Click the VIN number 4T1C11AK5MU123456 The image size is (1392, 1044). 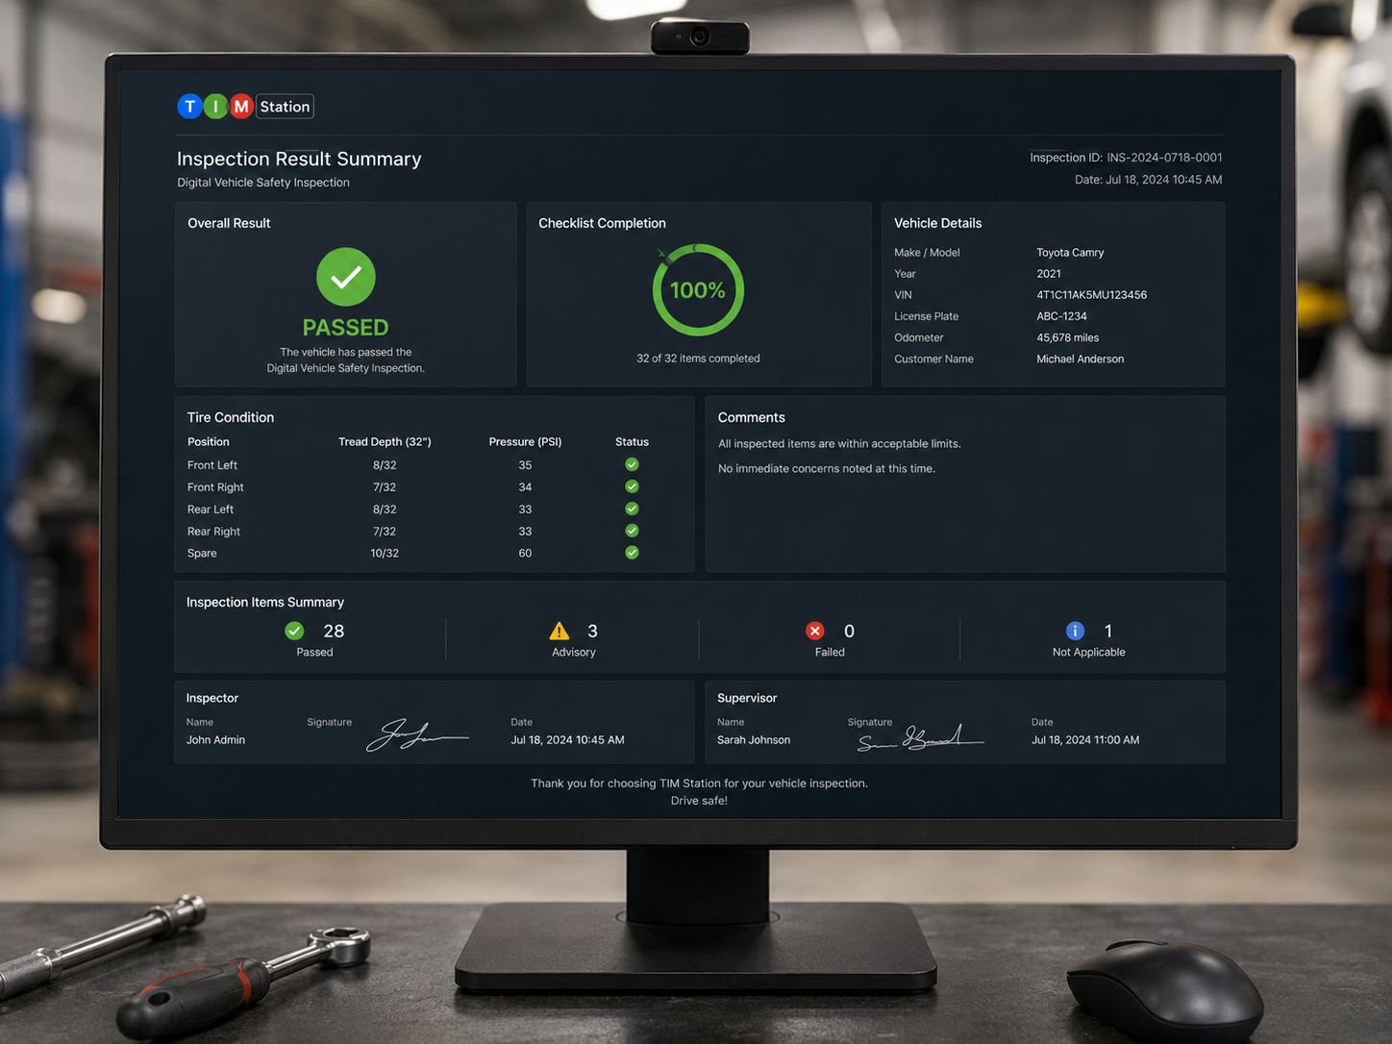(x=1091, y=295)
